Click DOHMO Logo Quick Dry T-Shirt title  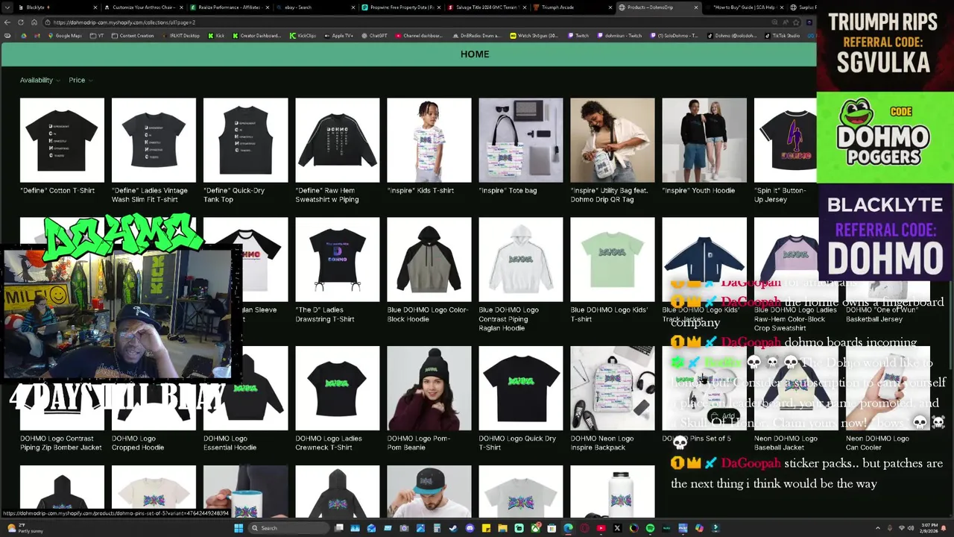point(517,443)
